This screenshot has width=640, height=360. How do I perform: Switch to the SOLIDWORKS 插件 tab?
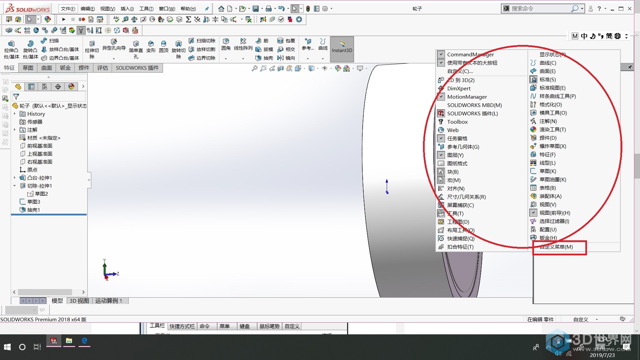click(137, 68)
